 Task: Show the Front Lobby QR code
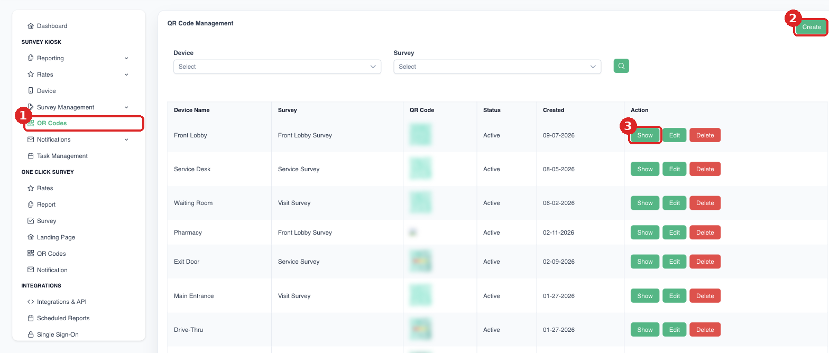645,135
